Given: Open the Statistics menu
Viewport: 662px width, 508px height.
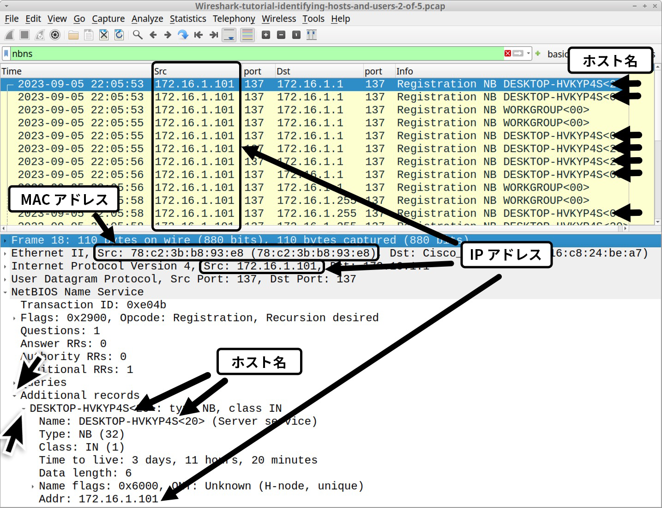Looking at the screenshot, I should [x=188, y=18].
